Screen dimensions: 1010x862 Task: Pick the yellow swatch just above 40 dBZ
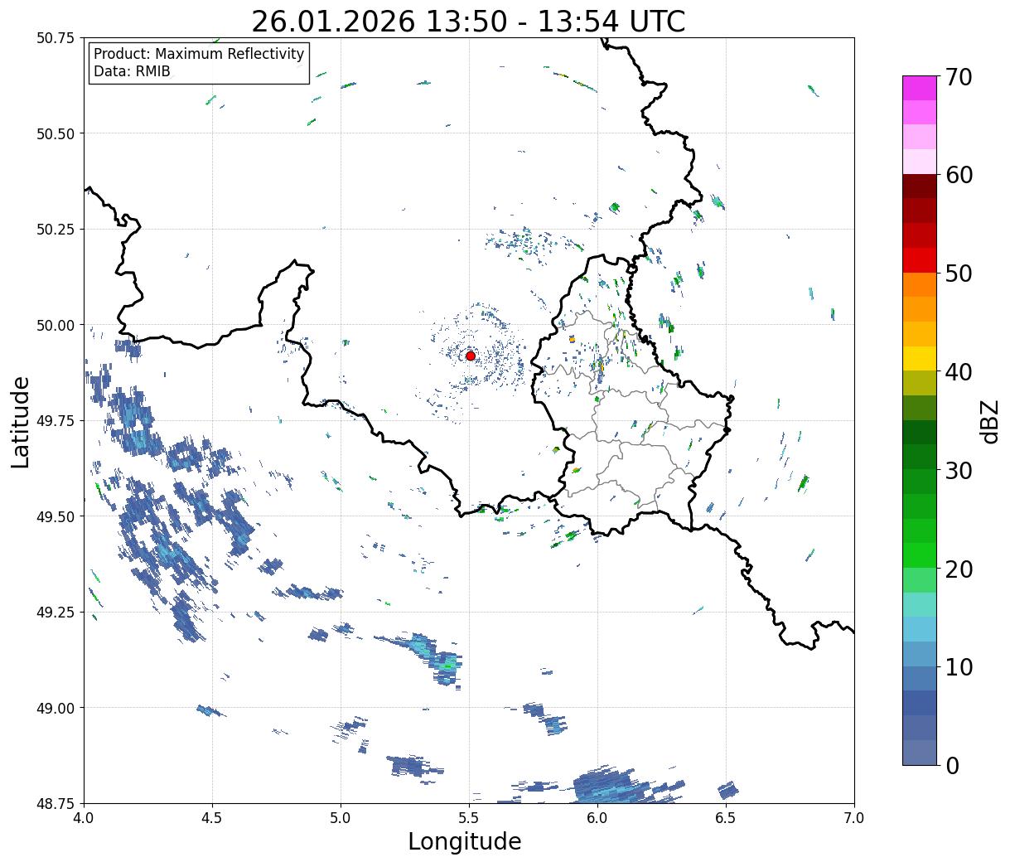pos(920,358)
